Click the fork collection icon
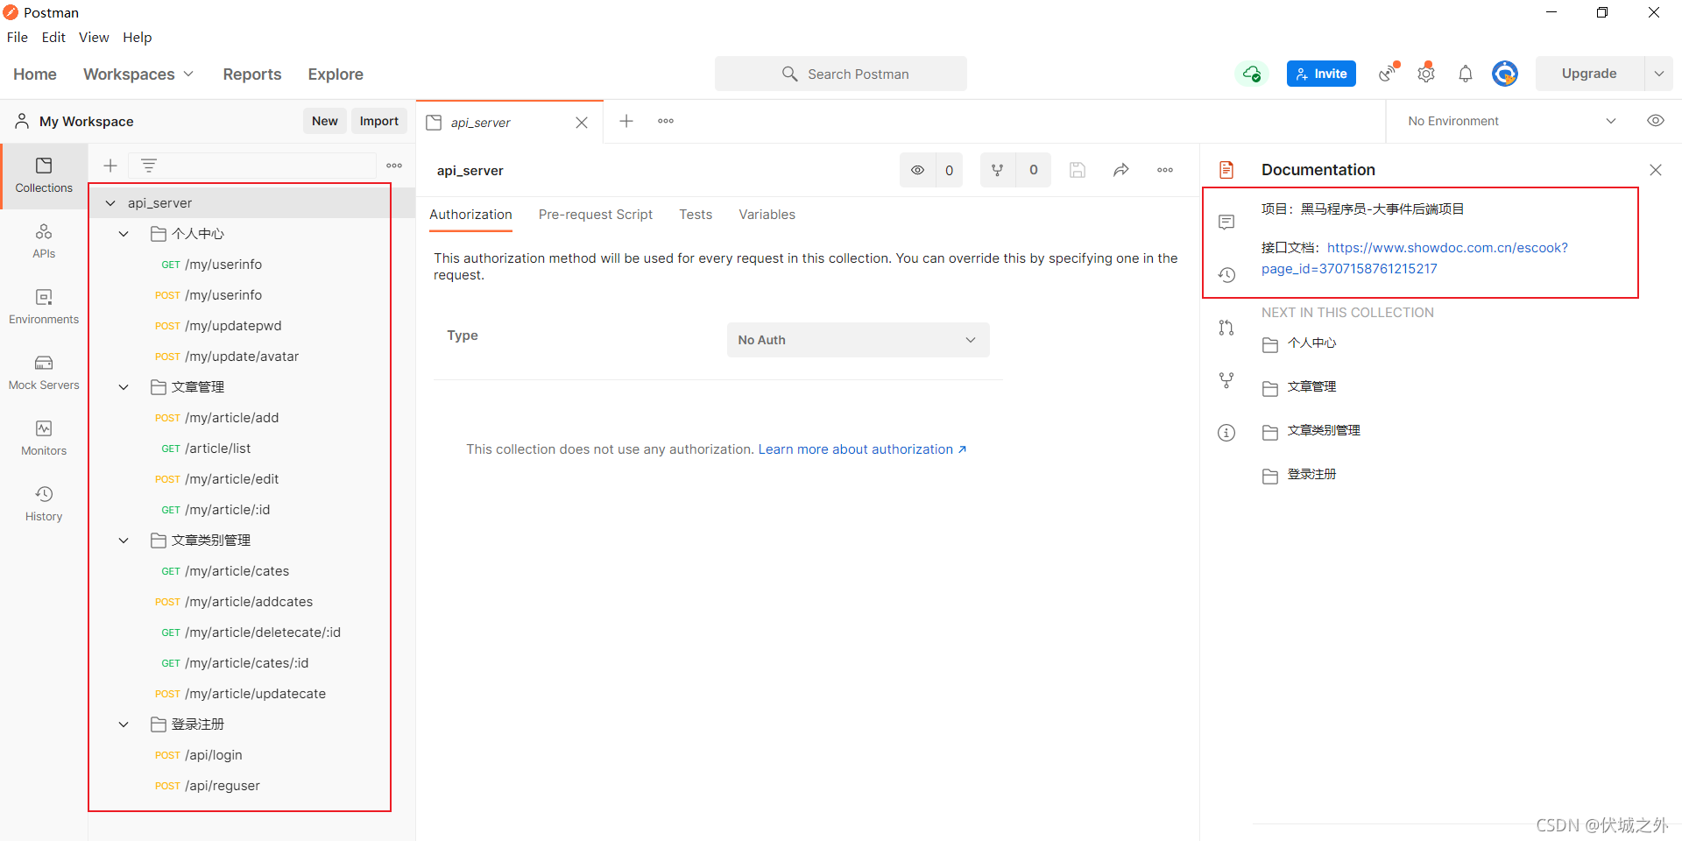1682x841 pixels. point(997,170)
